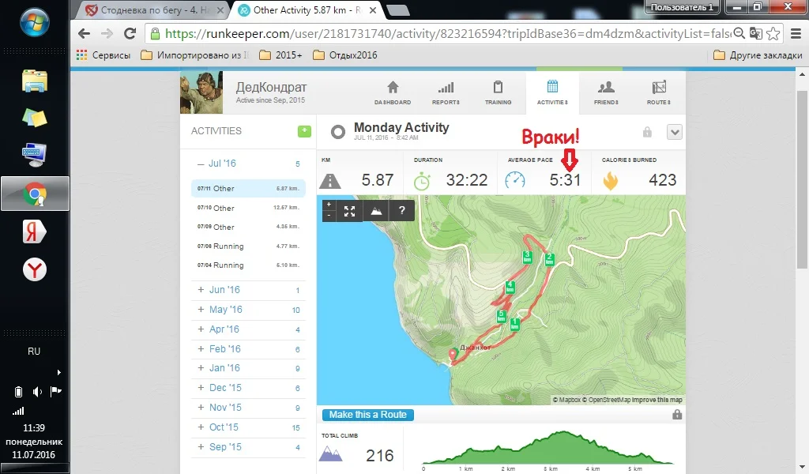Open the 07/10 Other 12.67 km activity
The width and height of the screenshot is (809, 474).
coord(248,208)
